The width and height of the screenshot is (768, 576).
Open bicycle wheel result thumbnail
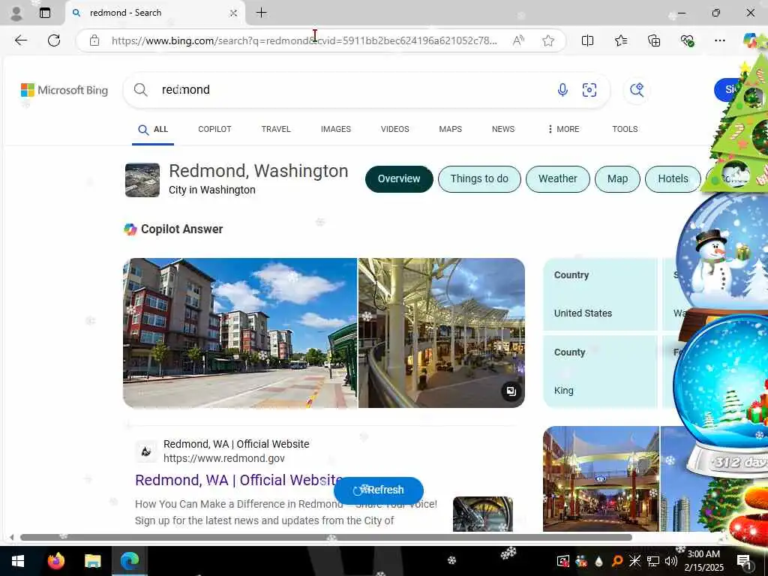(x=483, y=514)
